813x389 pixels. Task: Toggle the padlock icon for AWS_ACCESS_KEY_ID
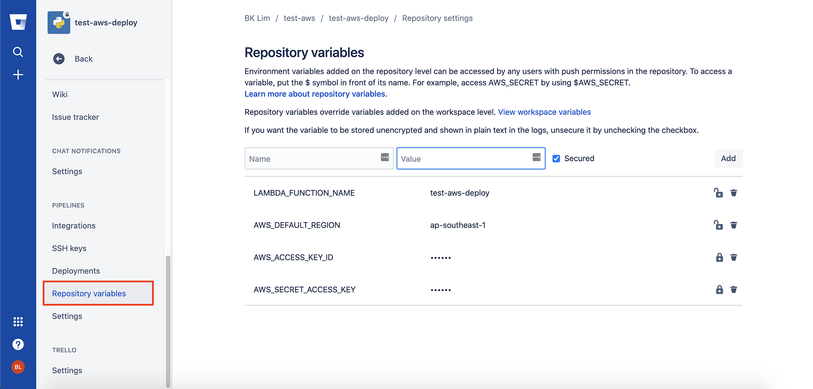click(720, 257)
